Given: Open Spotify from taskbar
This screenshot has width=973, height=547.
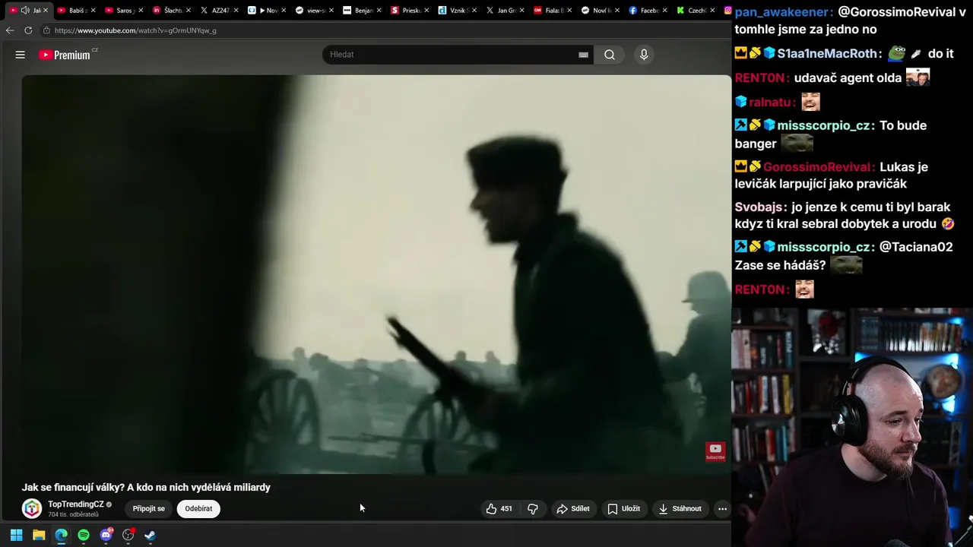Looking at the screenshot, I should [x=84, y=535].
